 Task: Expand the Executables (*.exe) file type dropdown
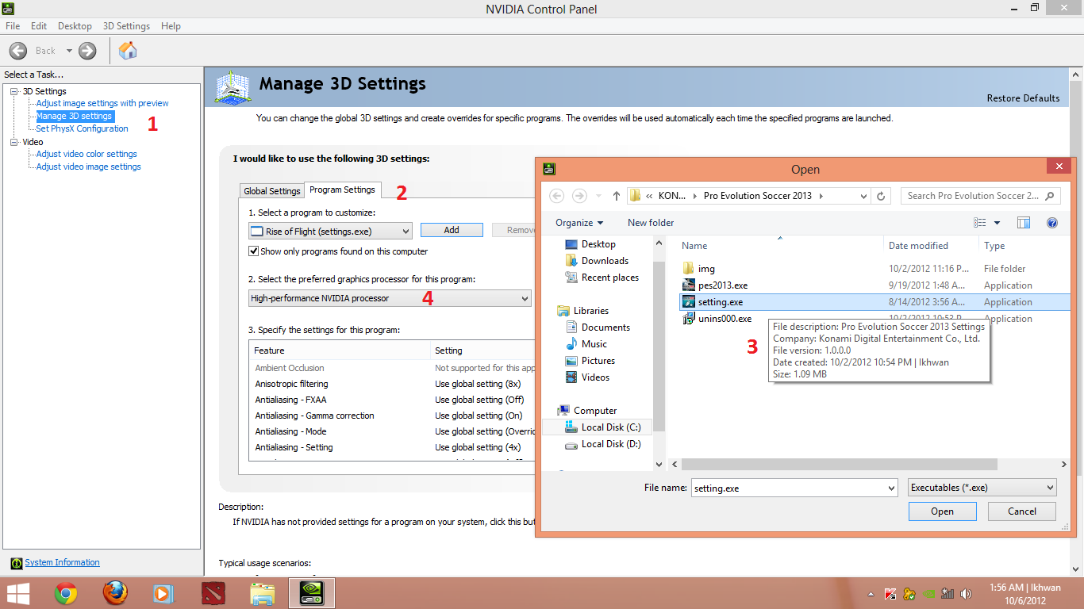[x=982, y=488]
